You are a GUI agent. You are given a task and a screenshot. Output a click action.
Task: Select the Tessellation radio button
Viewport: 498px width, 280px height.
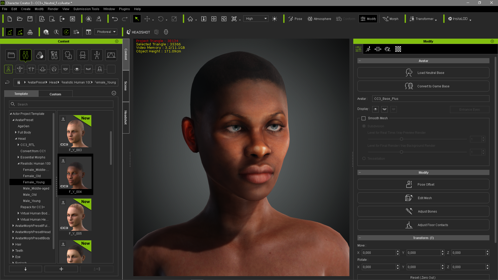[x=364, y=158]
